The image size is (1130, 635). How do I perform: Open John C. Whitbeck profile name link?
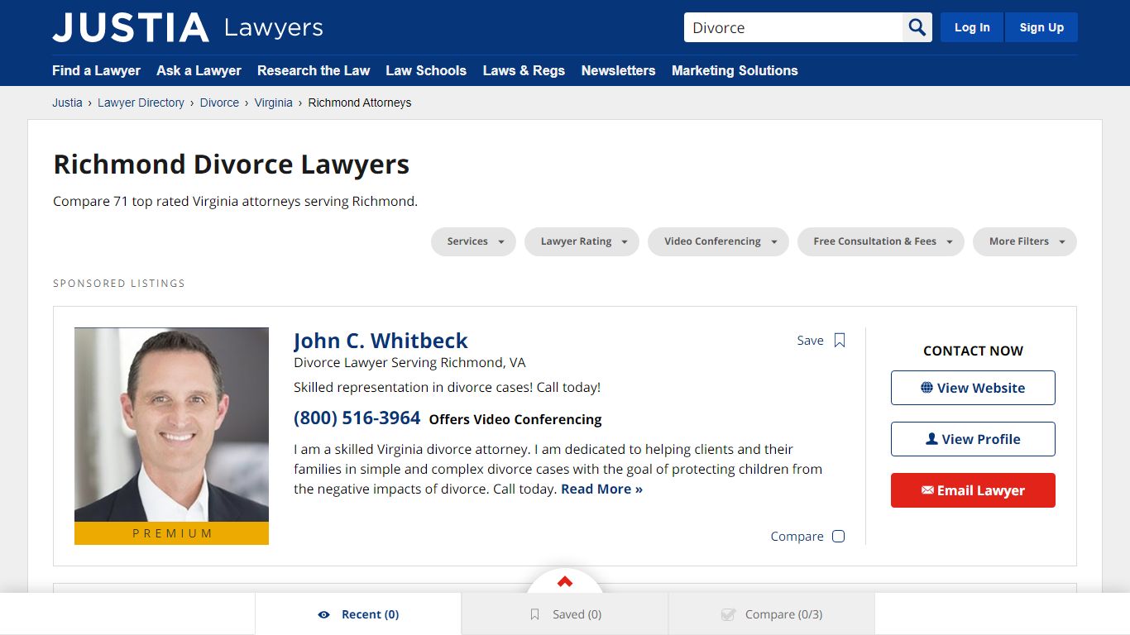tap(381, 341)
